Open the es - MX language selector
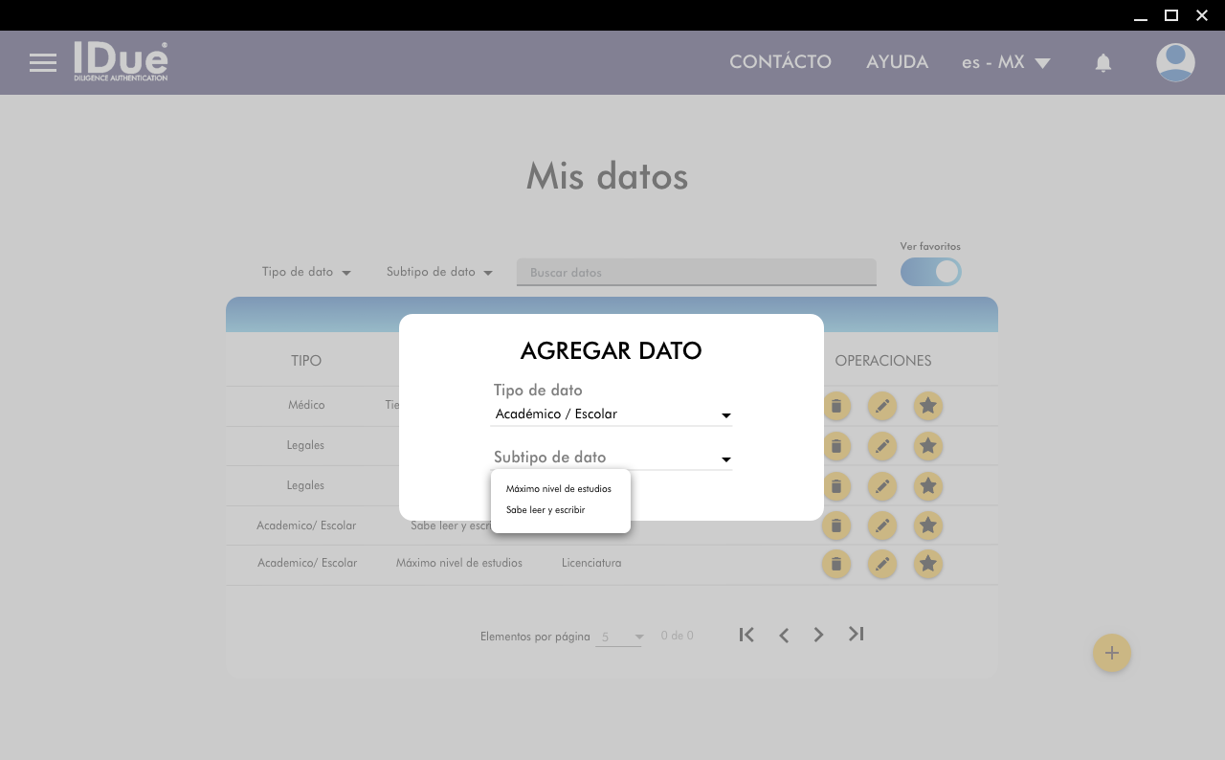 [1006, 63]
